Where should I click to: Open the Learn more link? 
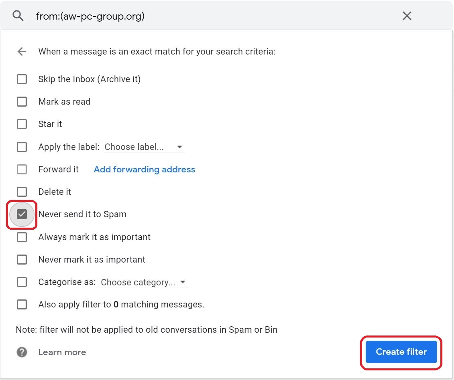click(x=62, y=352)
